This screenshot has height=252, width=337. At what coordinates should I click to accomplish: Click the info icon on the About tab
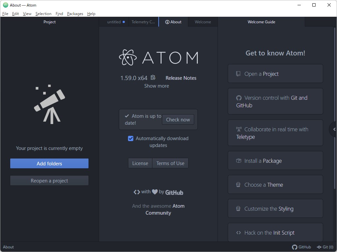(x=168, y=22)
